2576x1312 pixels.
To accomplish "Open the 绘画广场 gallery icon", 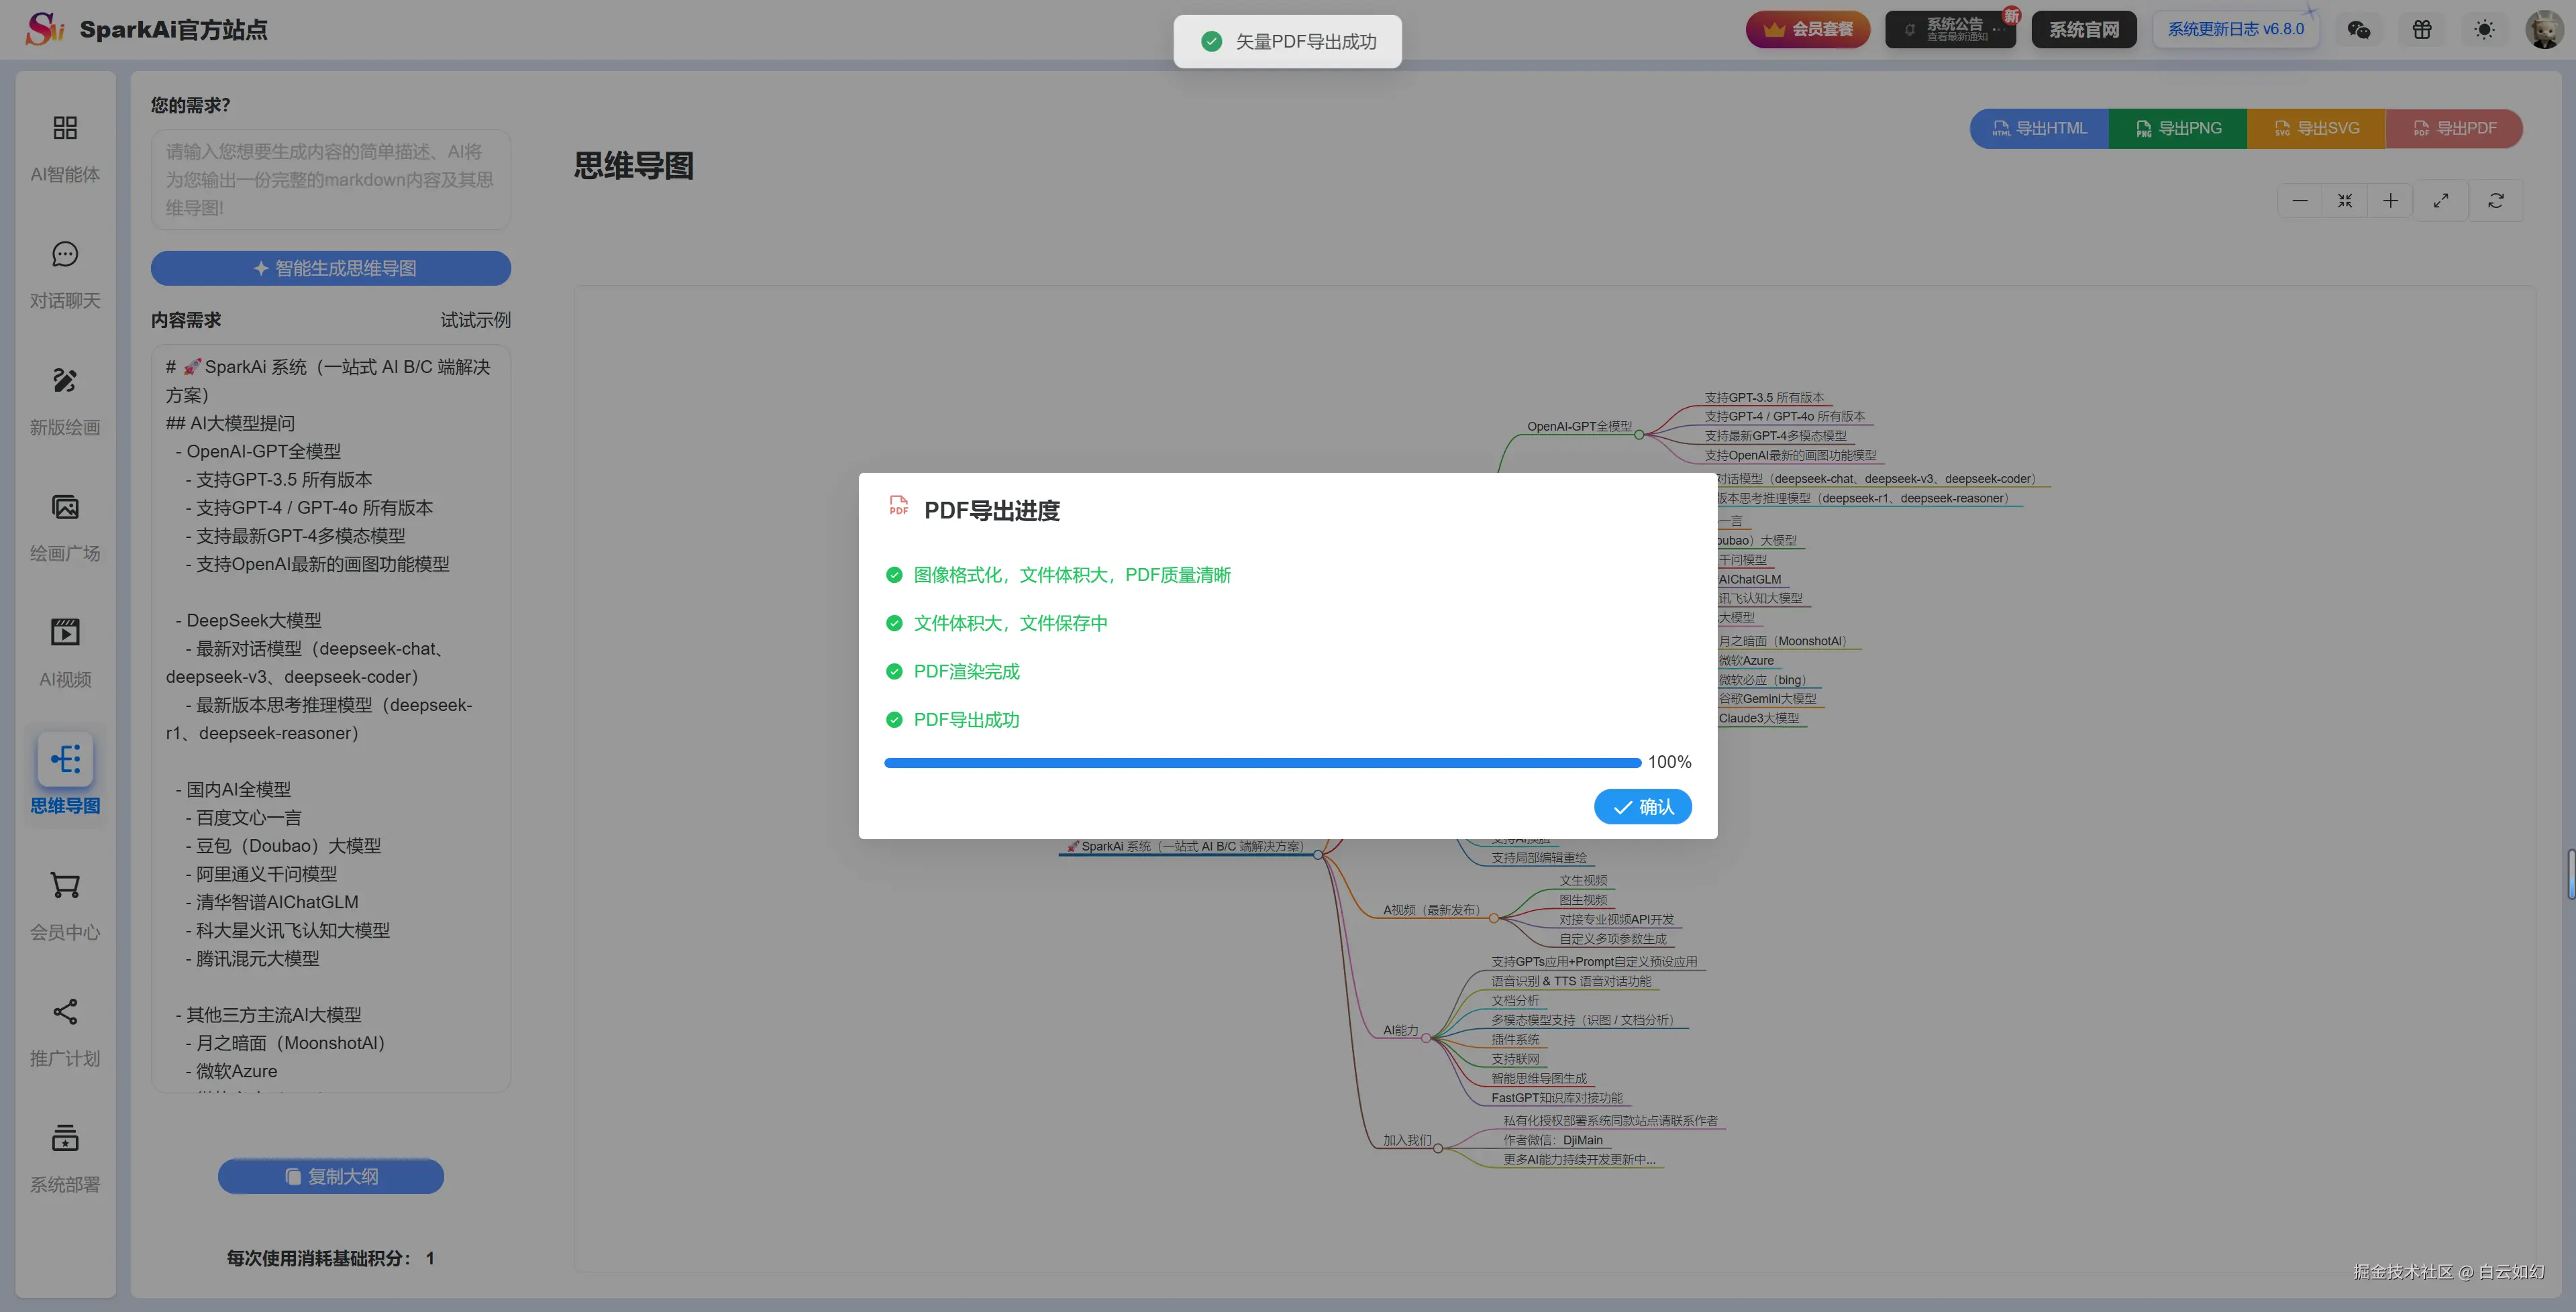I will [64, 507].
